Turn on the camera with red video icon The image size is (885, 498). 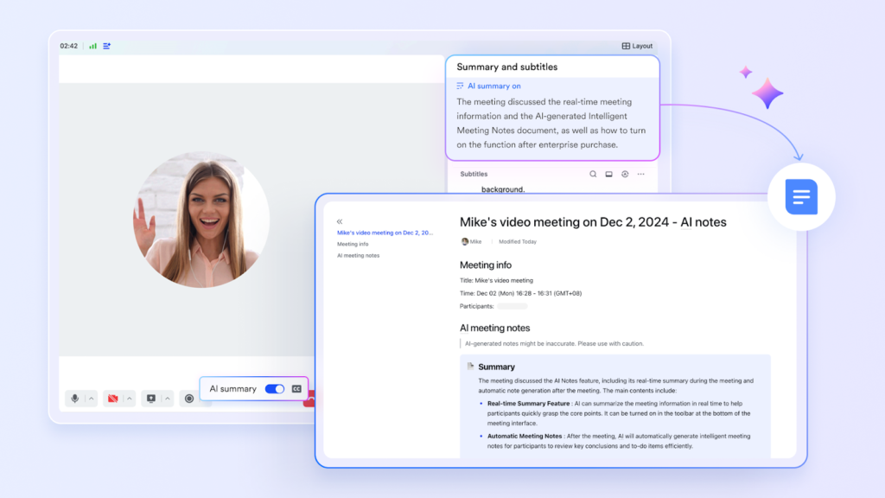[112, 399]
